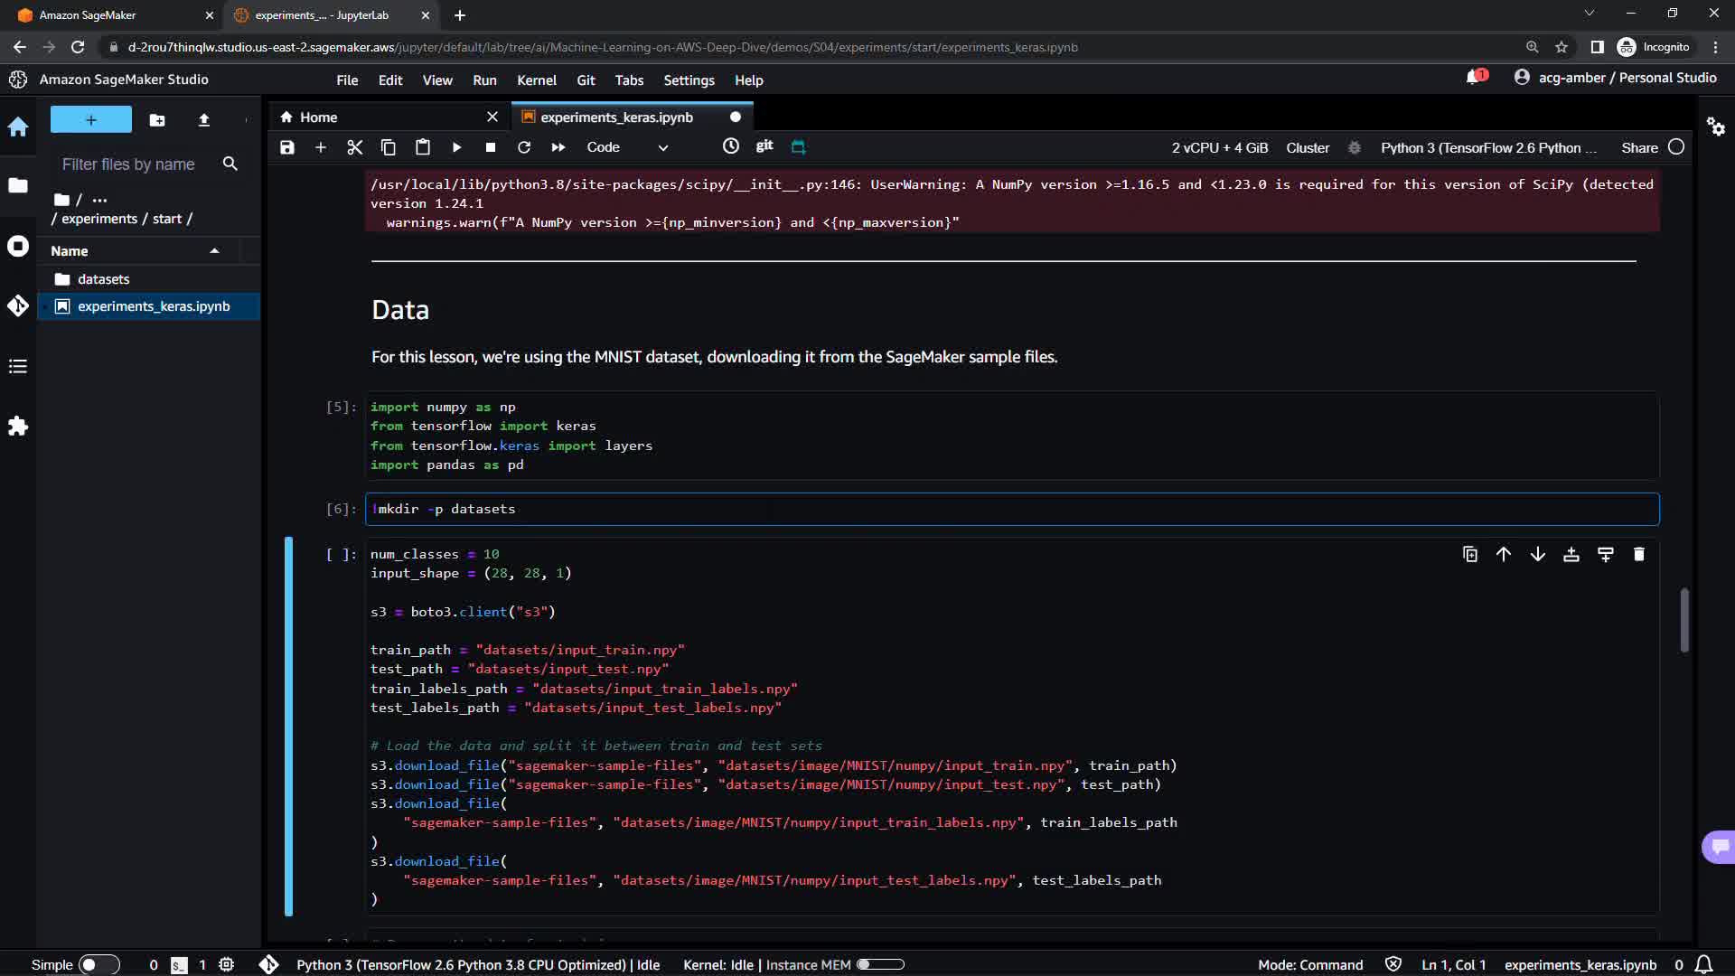Select the Python 3 TensorFlow kernel picker
Image resolution: width=1735 pixels, height=976 pixels.
pyautogui.click(x=1487, y=147)
